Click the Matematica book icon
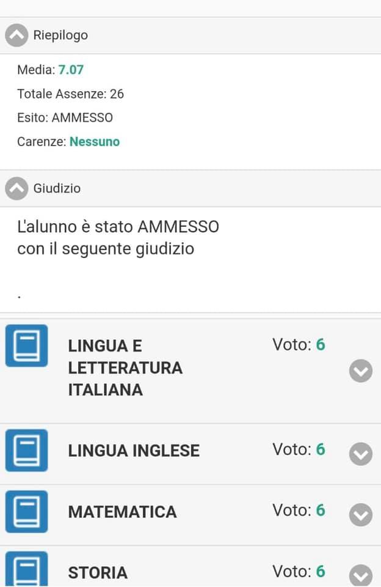 [26, 511]
